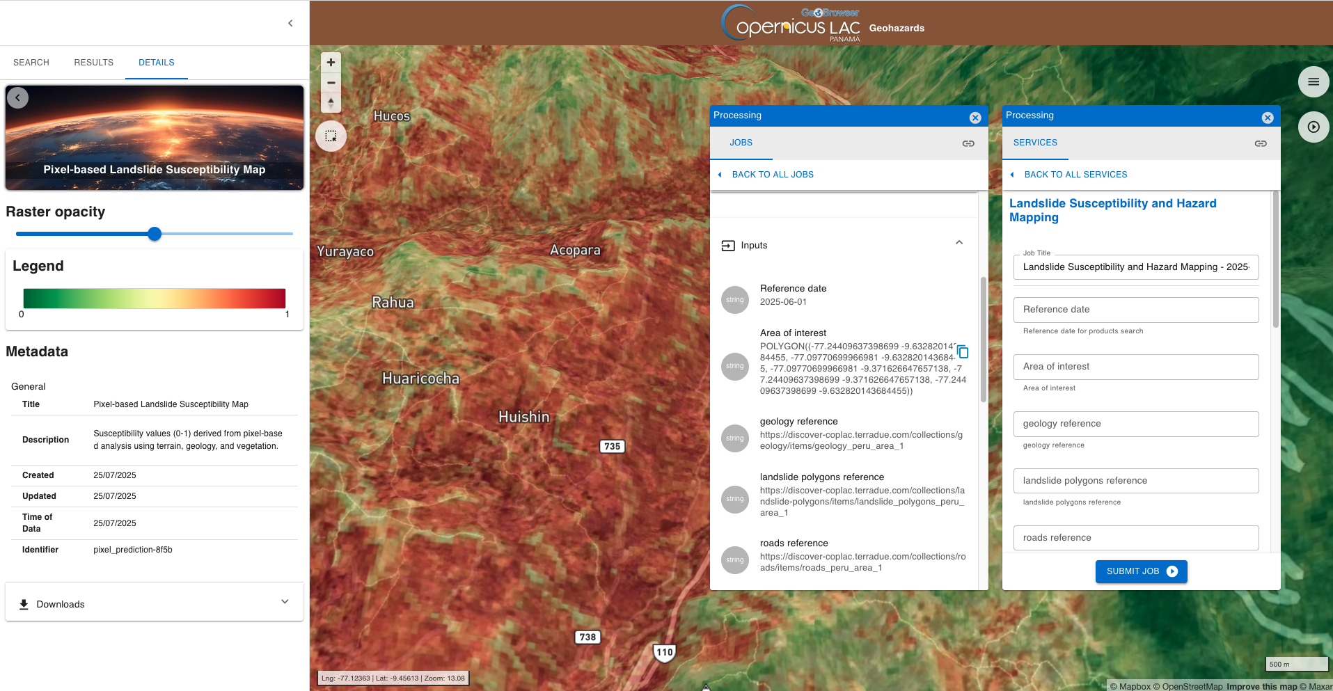Image resolution: width=1333 pixels, height=691 pixels.
Task: Go back from the product thumbnail
Action: (18, 98)
